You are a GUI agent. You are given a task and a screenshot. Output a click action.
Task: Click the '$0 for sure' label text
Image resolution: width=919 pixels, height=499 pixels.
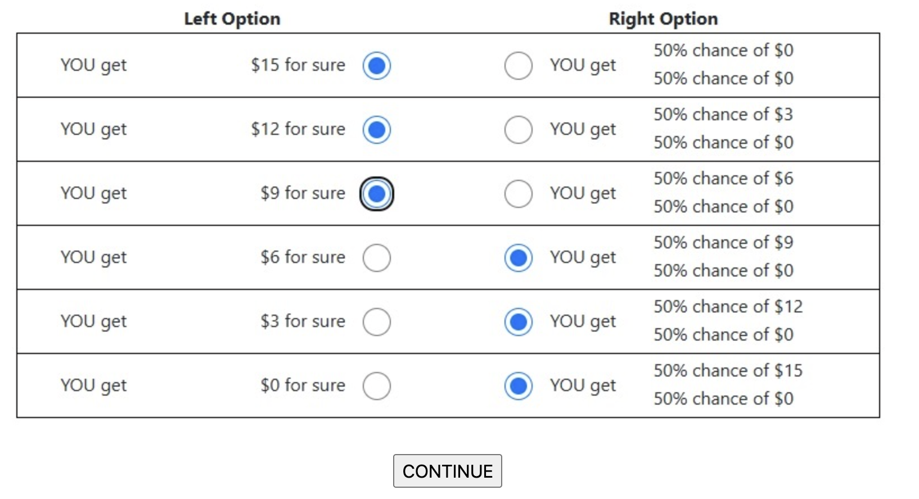tap(303, 385)
